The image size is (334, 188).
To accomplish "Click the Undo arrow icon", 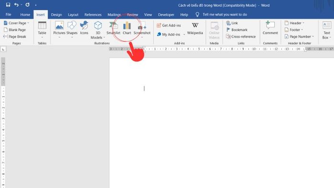I will click(x=16, y=5).
